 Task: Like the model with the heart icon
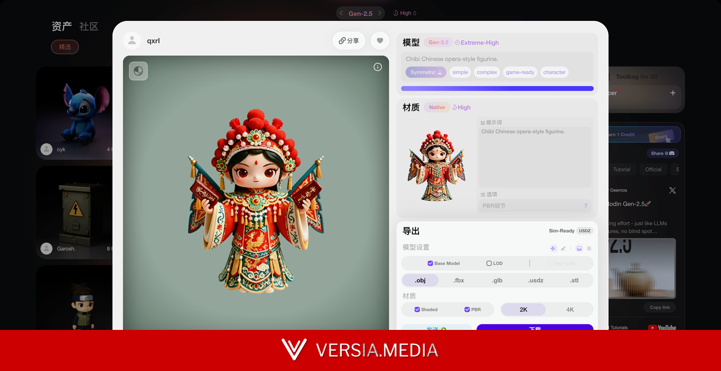click(380, 41)
